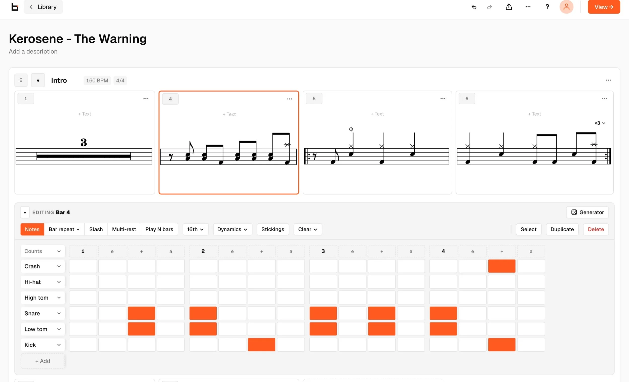
Task: Edit the 4/4 time signature tag
Action: click(120, 80)
